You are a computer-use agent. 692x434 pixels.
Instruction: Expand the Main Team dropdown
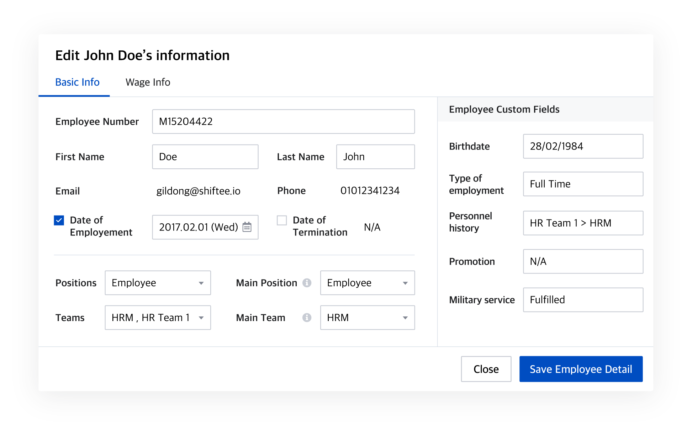(x=368, y=318)
